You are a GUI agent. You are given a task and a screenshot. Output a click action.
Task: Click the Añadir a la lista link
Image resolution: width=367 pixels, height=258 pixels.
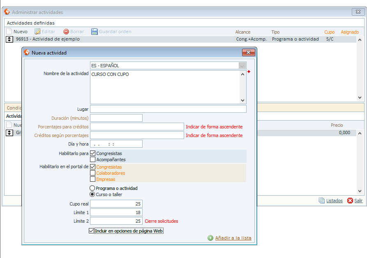click(x=233, y=238)
